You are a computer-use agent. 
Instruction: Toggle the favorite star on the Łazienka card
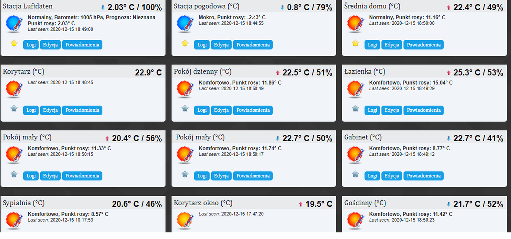tap(356, 109)
